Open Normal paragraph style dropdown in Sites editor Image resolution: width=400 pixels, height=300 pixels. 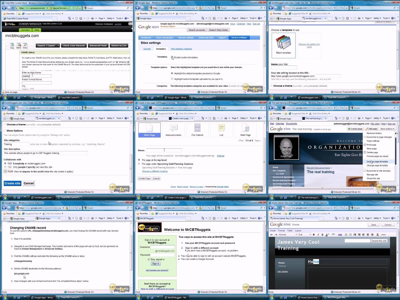click(x=288, y=234)
